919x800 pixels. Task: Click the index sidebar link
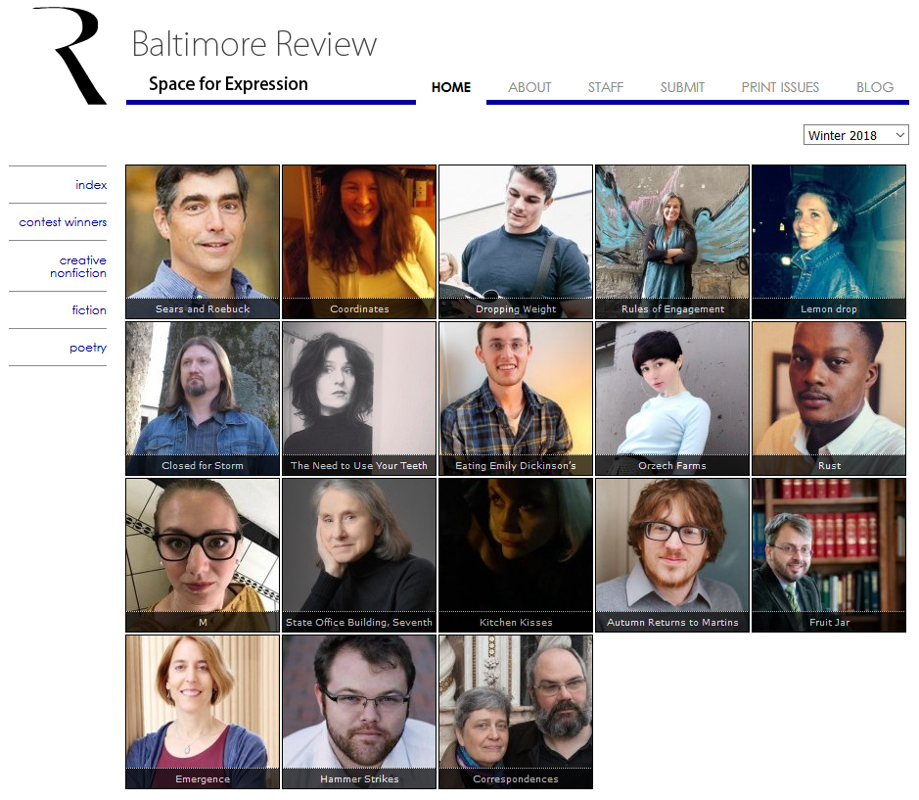(x=91, y=185)
